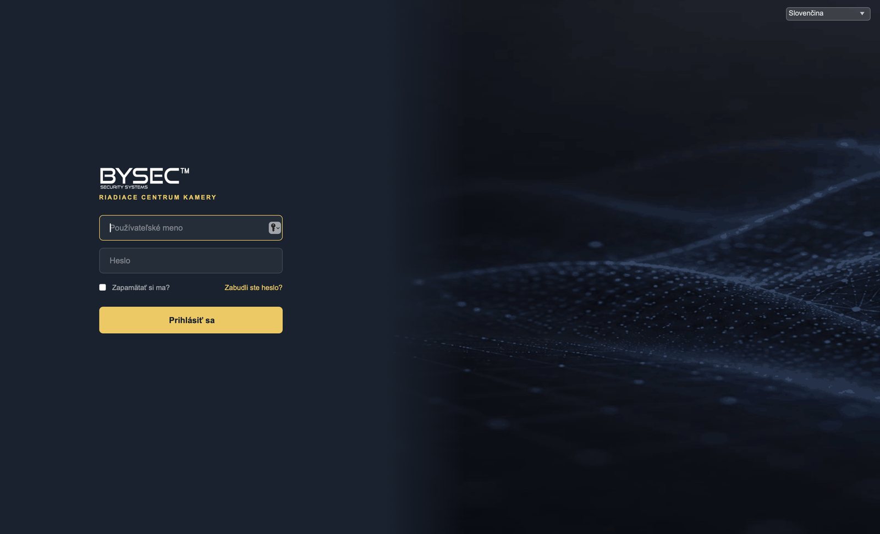Toggle remember me via its label text
880x534 pixels.
click(x=141, y=288)
